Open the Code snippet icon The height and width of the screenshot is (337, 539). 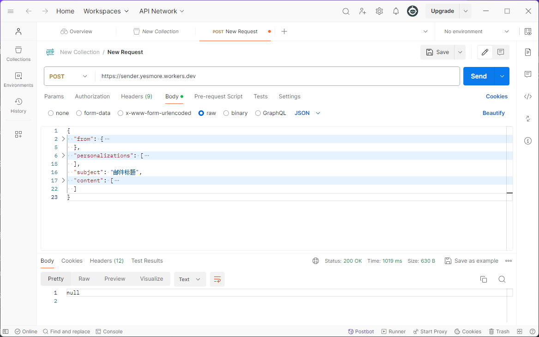point(528,96)
